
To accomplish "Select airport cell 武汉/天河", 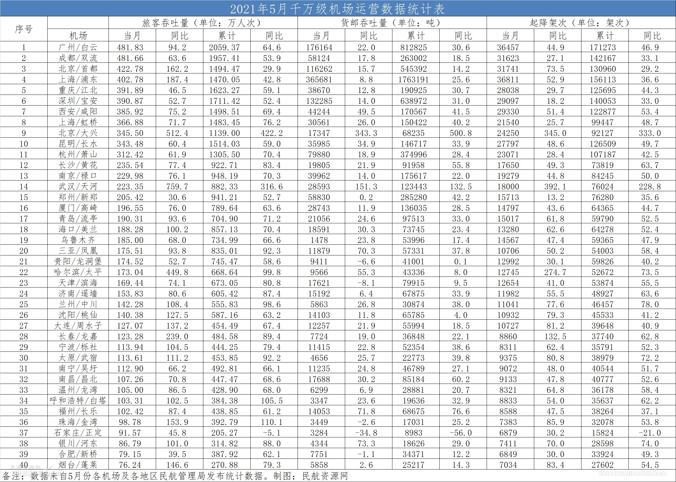I will coord(78,186).
